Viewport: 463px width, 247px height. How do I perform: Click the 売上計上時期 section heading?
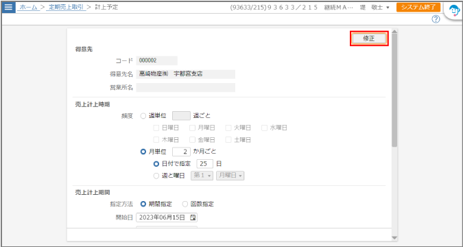[93, 104]
